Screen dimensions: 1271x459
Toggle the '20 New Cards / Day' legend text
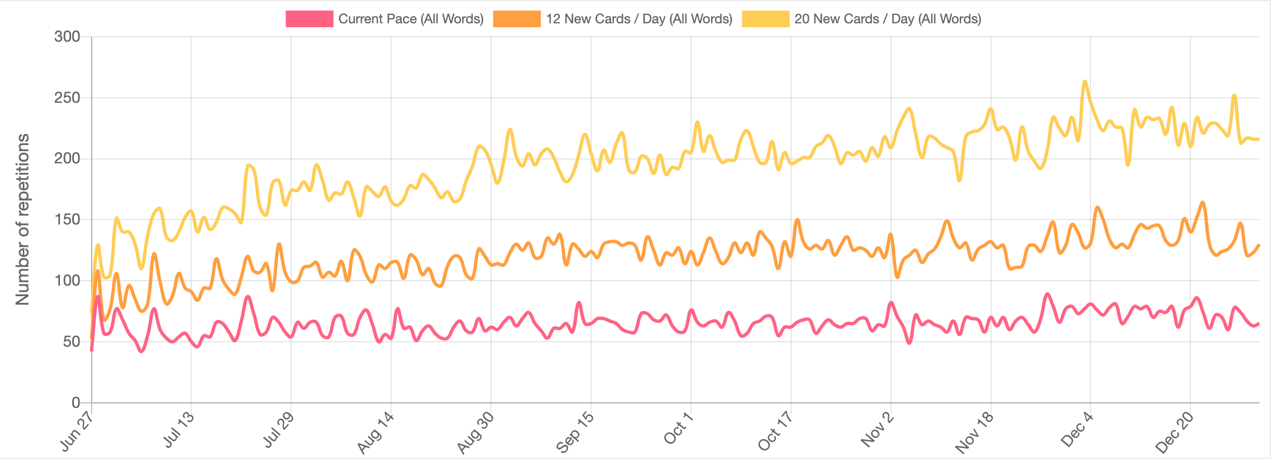(x=888, y=19)
